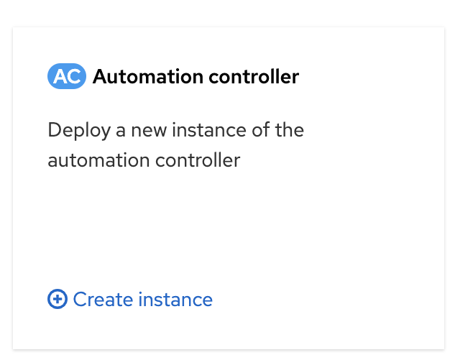Open the Create instance link
The width and height of the screenshot is (450, 355).
pyautogui.click(x=142, y=299)
